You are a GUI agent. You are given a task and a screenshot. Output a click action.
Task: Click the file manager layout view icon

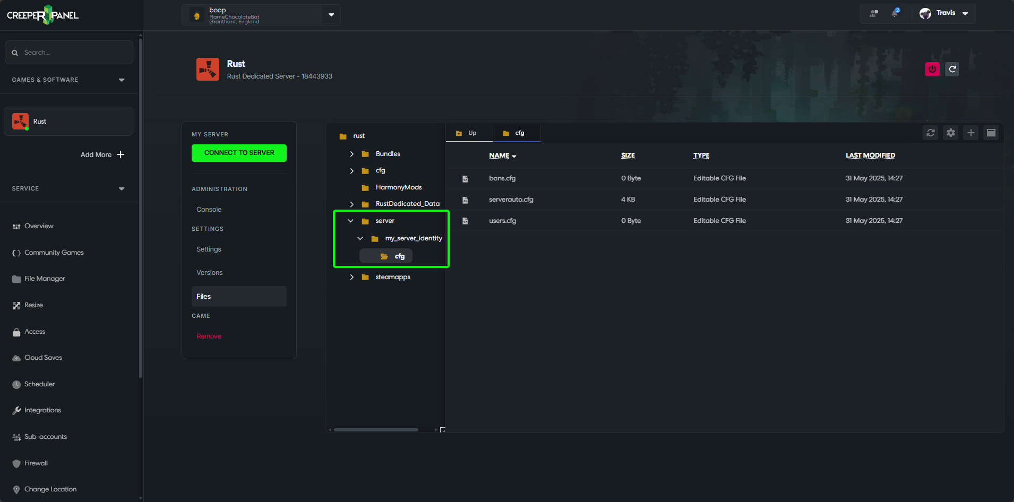coord(991,133)
